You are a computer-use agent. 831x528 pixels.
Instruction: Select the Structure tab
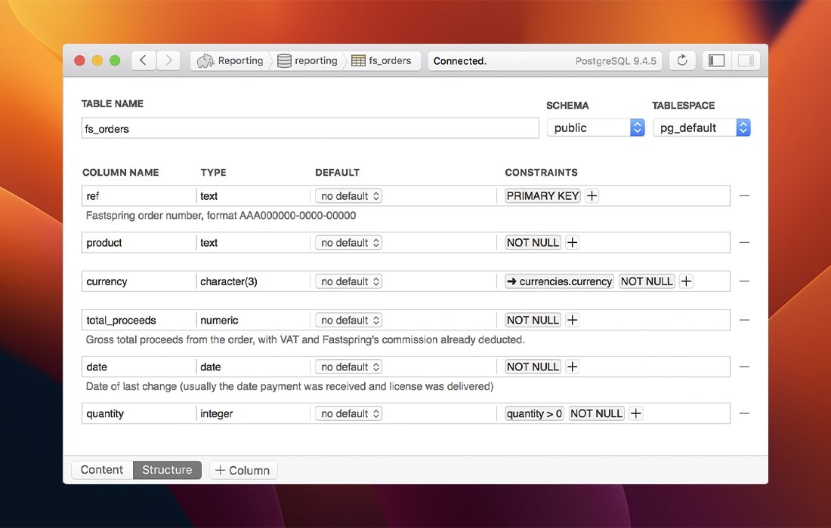click(167, 469)
